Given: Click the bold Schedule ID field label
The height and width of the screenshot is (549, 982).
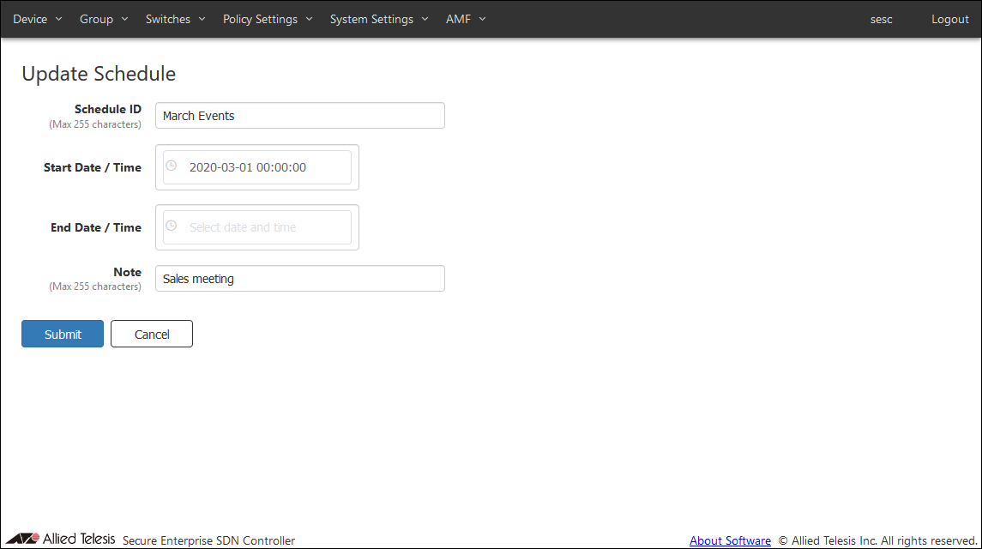Looking at the screenshot, I should [x=107, y=109].
